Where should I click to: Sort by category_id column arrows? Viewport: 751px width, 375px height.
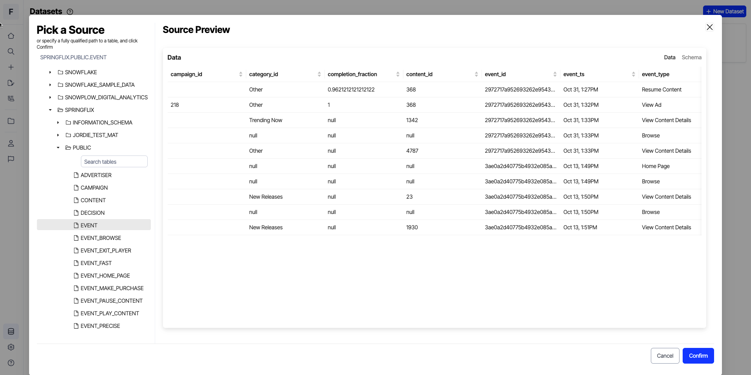pyautogui.click(x=319, y=74)
